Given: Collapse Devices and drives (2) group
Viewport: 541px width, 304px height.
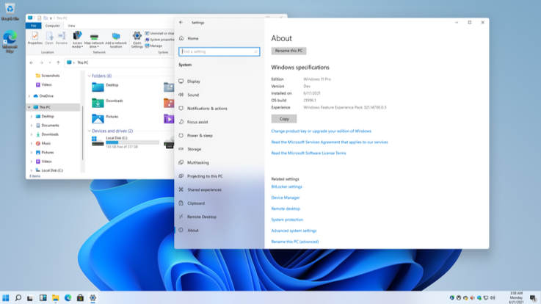Looking at the screenshot, I should point(90,131).
